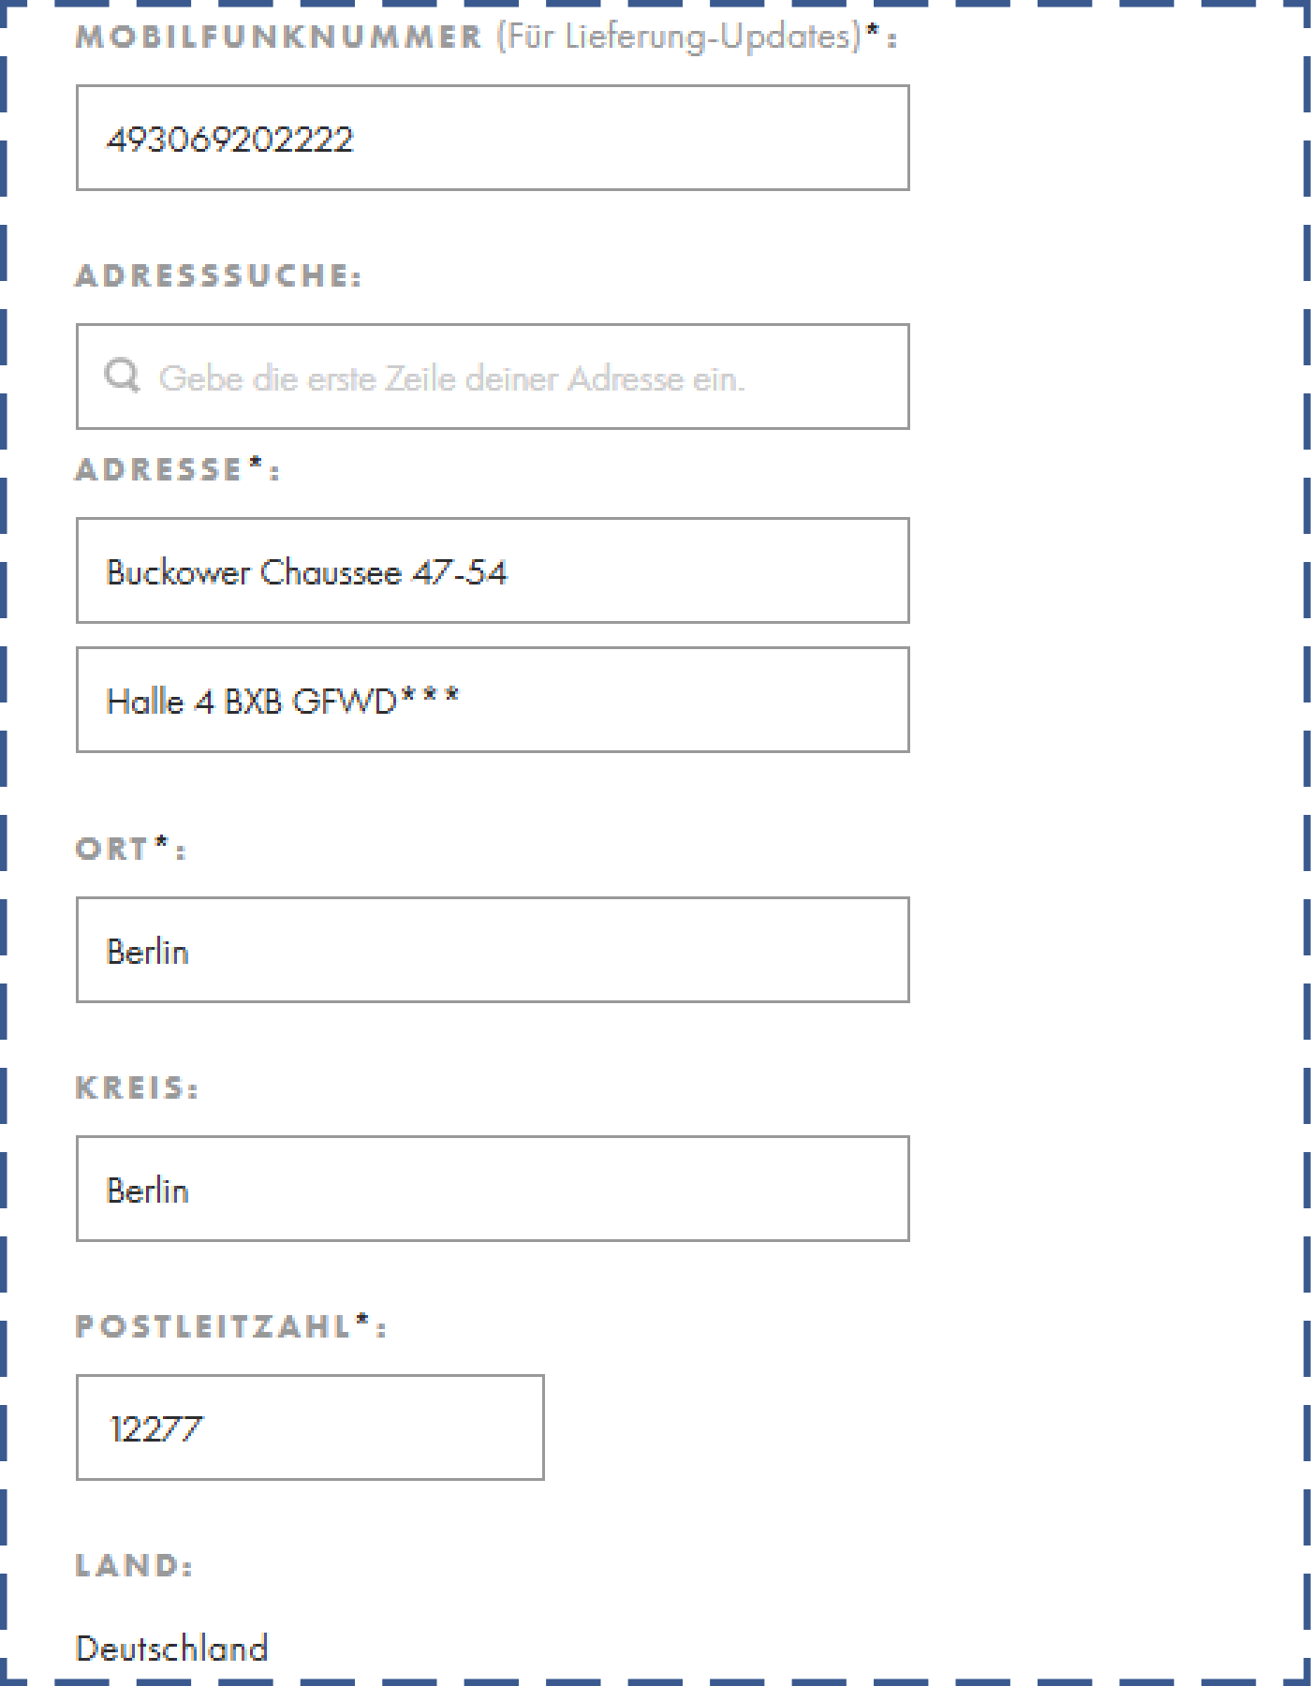The width and height of the screenshot is (1311, 1686).
Task: Click the asterisk after the Ort label
Action: click(162, 844)
